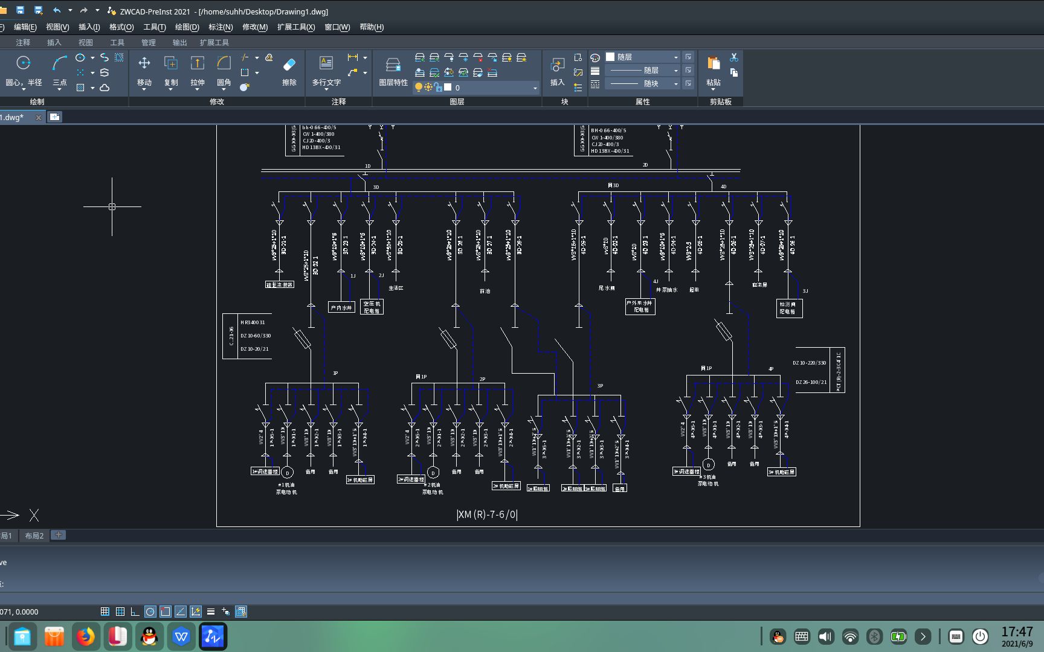Click the Move tool icon
1044x652 pixels.
(144, 63)
